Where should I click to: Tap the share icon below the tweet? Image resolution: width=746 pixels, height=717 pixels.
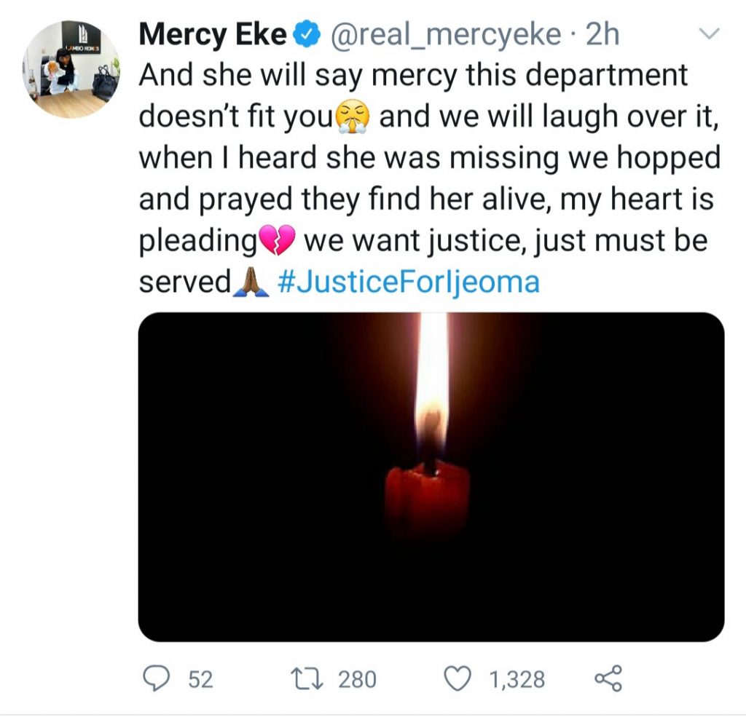(x=608, y=679)
